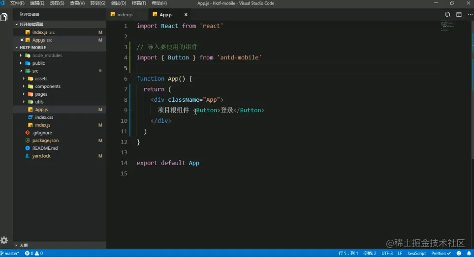Expand the pages folder
The height and width of the screenshot is (257, 474).
pos(60,94)
